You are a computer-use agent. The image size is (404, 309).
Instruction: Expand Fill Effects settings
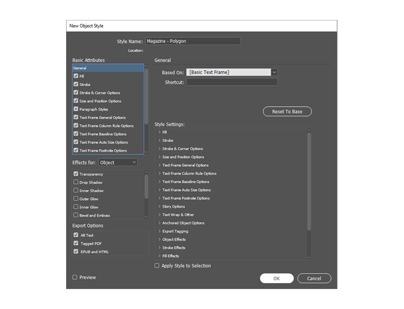tap(160, 256)
